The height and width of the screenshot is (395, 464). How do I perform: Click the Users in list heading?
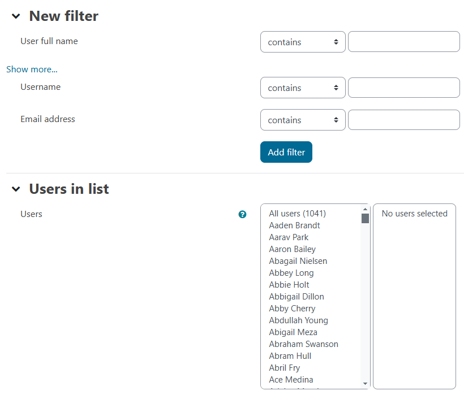[x=69, y=189]
